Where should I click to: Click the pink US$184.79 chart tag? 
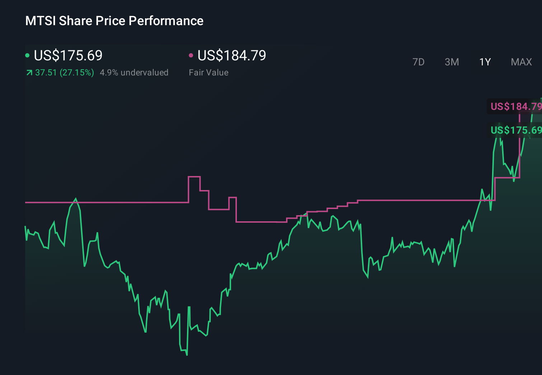(x=515, y=106)
